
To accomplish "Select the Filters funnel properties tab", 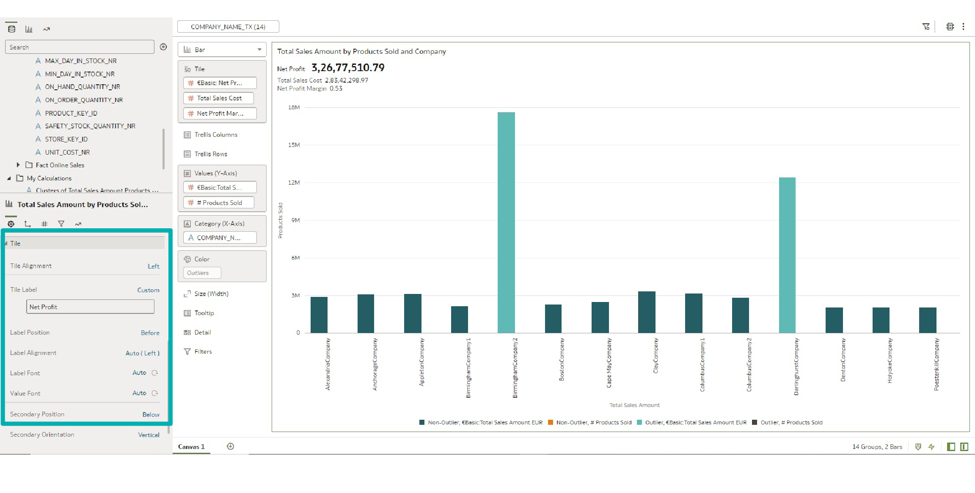I will pos(61,224).
